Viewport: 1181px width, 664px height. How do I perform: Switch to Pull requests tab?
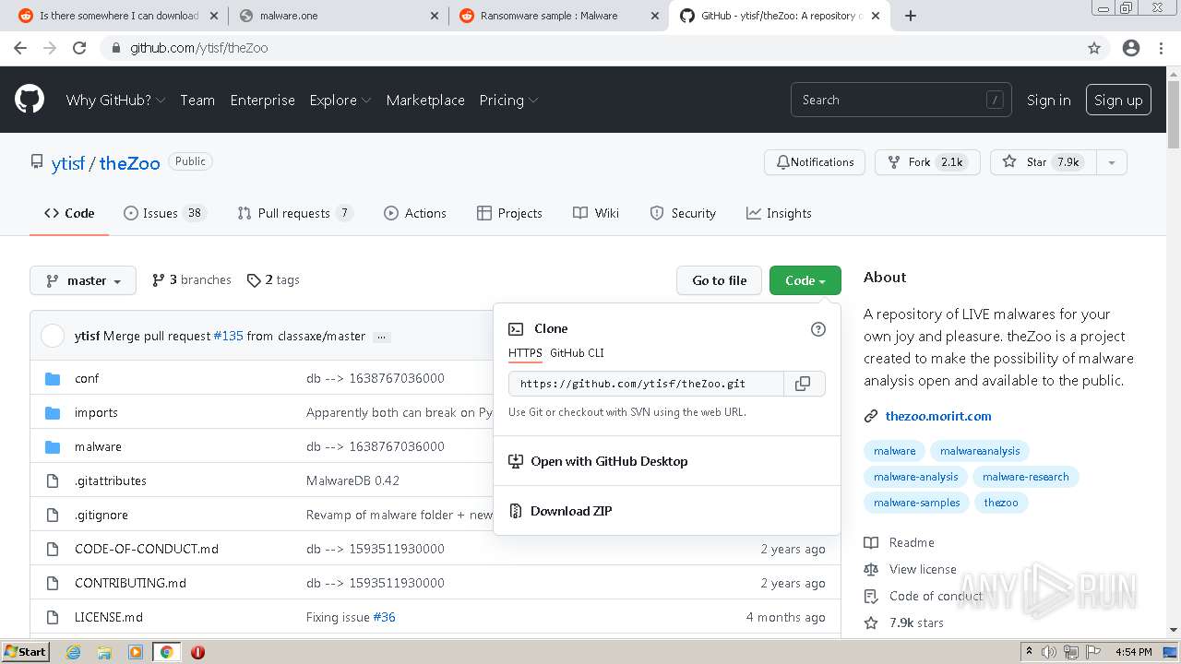pyautogui.click(x=294, y=213)
